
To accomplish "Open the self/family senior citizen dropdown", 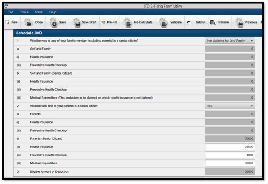I will tap(230, 41).
